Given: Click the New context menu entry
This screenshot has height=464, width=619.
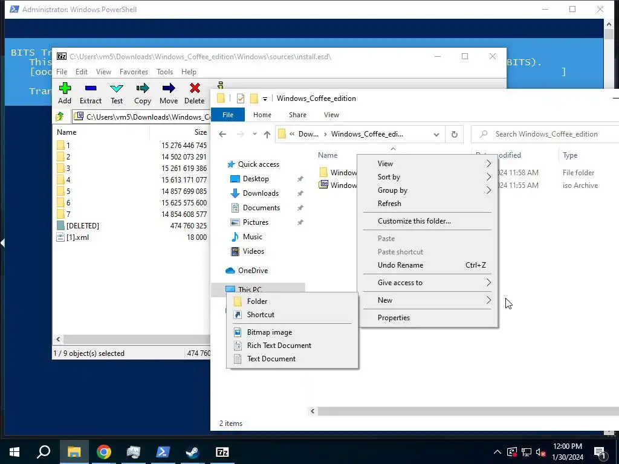Looking at the screenshot, I should 427,300.
